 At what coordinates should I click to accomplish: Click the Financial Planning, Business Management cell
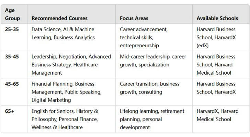(71, 92)
